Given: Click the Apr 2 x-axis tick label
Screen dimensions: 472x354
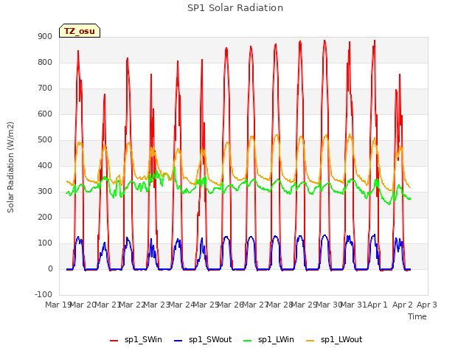Looking at the screenshot, I should (x=403, y=305).
